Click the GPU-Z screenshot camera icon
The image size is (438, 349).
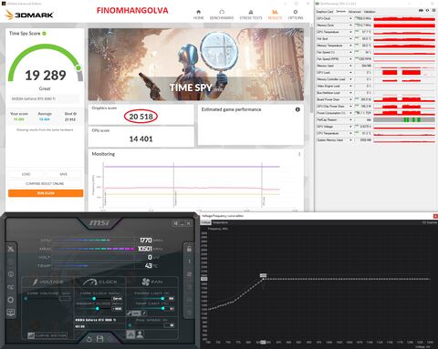pos(421,11)
